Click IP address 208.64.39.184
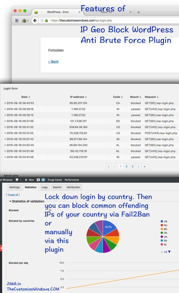Screen dimensions: 179x293 pyautogui.click(x=78, y=127)
